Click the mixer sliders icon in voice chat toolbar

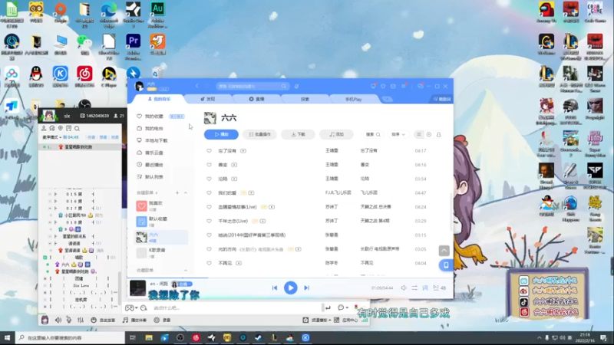pos(81,320)
